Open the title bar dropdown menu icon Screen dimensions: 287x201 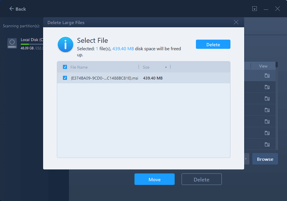254,9
